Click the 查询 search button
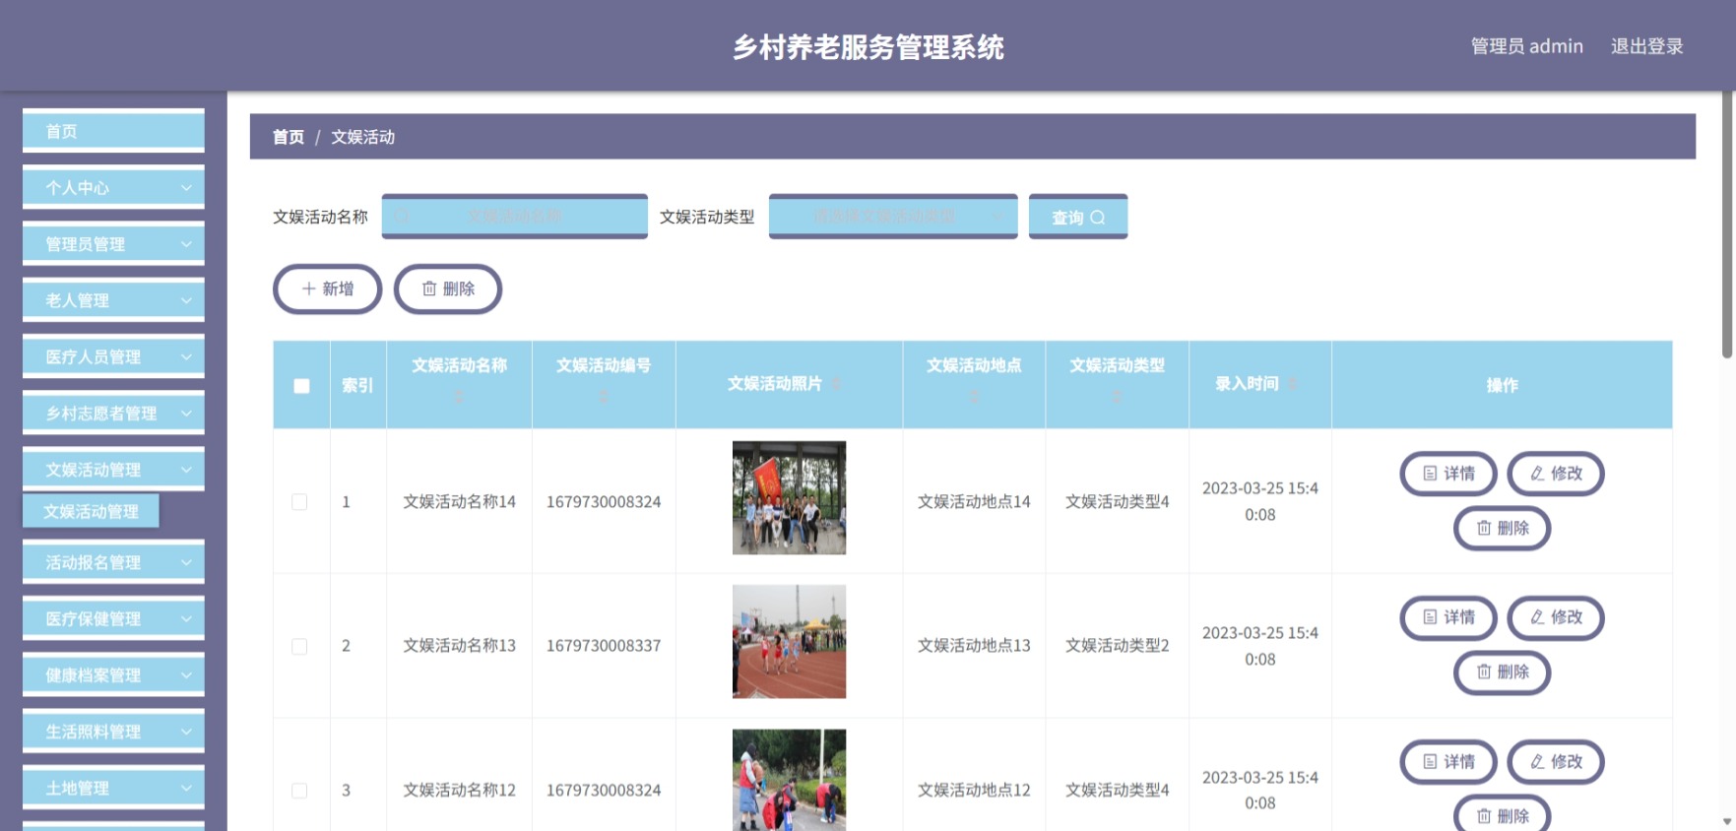 (1078, 217)
